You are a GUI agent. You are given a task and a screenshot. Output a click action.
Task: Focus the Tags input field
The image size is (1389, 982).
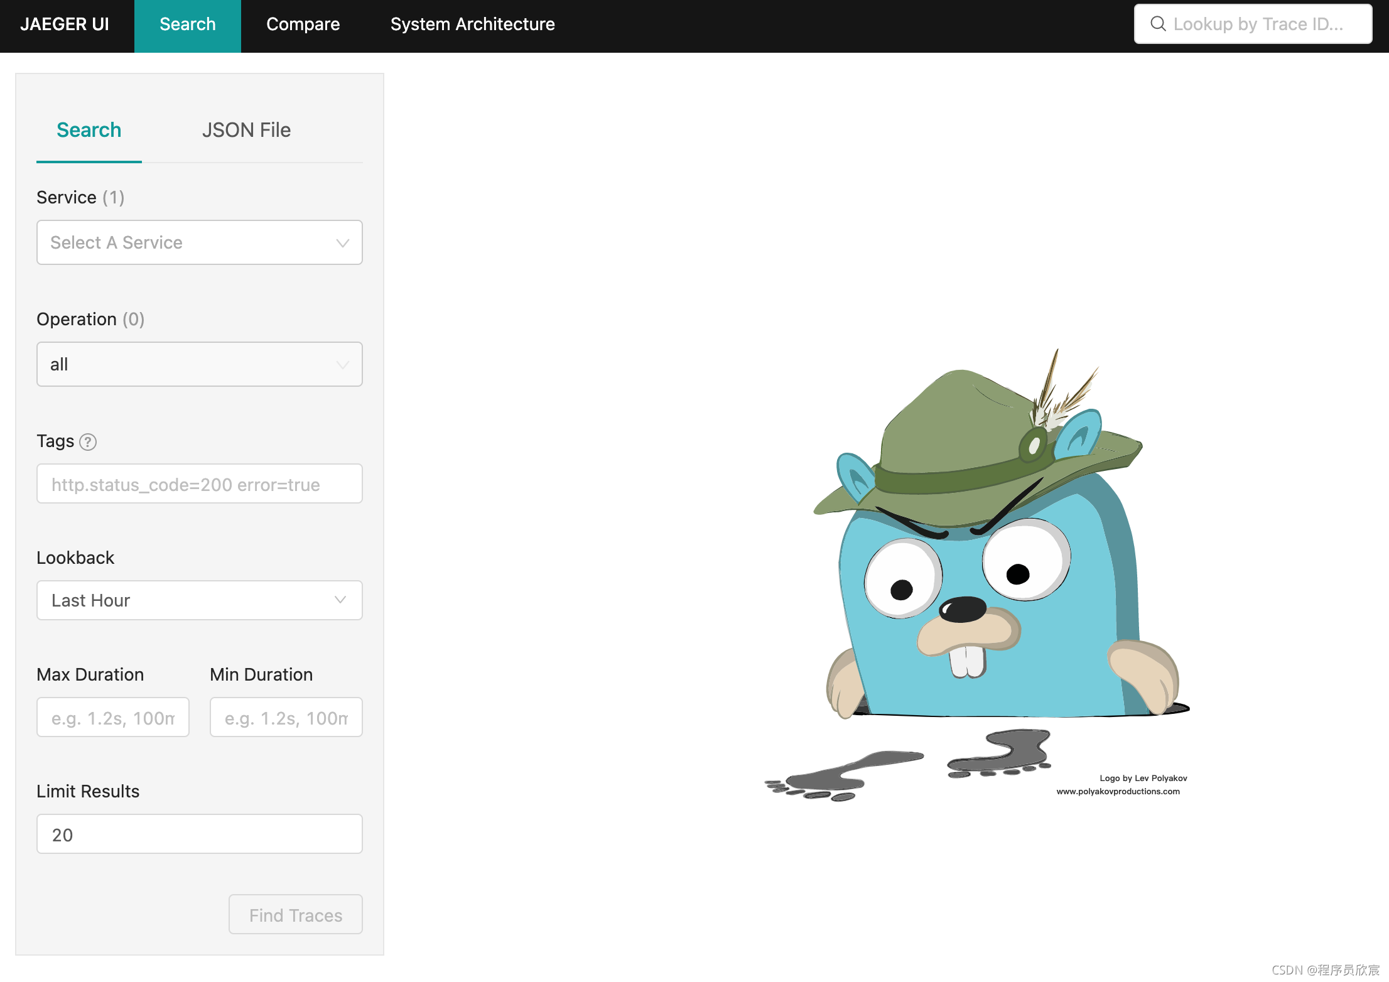pyautogui.click(x=199, y=484)
